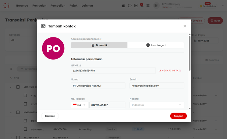
Task: Click the Columns icon button
Action: [x=212, y=60]
